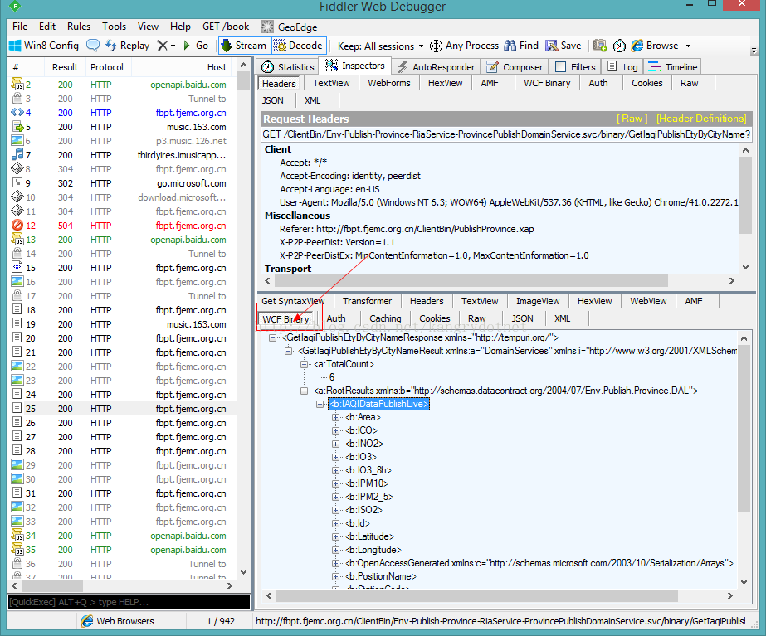Click the request headers horizontal scrollbar thumb
Screen dimensions: 766x636
[471, 280]
